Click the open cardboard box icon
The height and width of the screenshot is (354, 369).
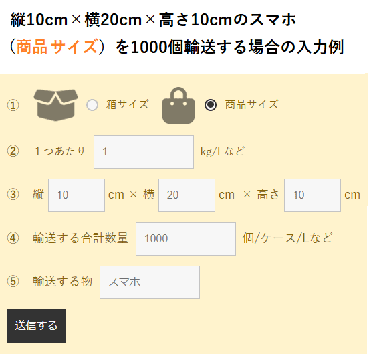[x=55, y=105]
